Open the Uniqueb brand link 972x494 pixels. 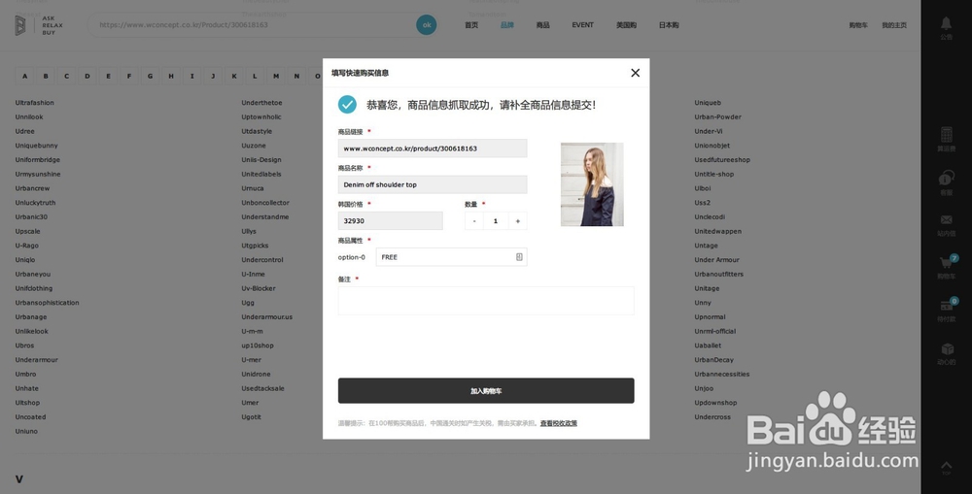[x=708, y=103]
